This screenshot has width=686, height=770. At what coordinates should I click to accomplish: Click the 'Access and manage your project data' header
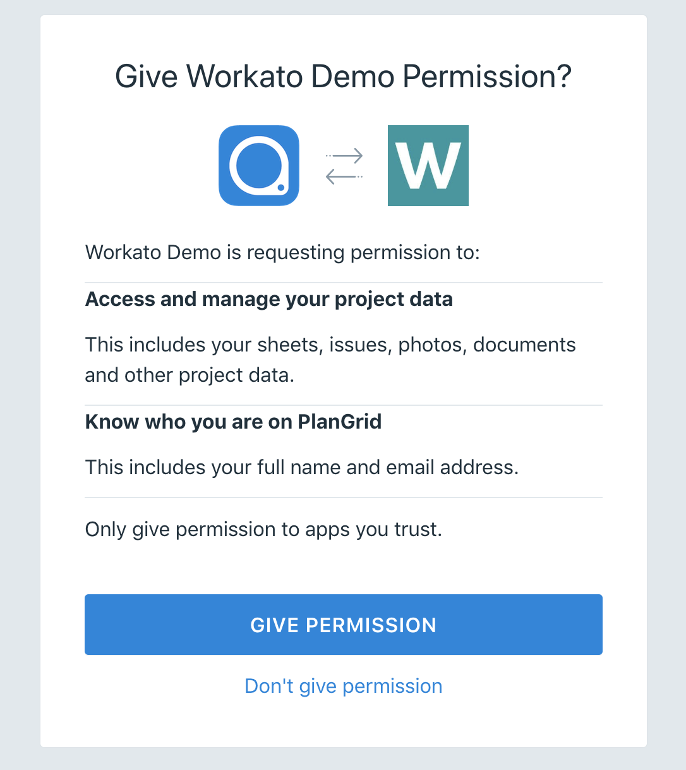pos(269,298)
